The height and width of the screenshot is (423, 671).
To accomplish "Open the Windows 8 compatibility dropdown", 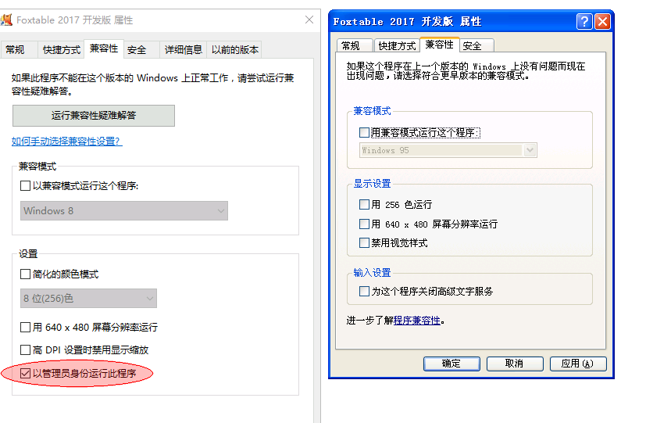I will click(x=124, y=210).
